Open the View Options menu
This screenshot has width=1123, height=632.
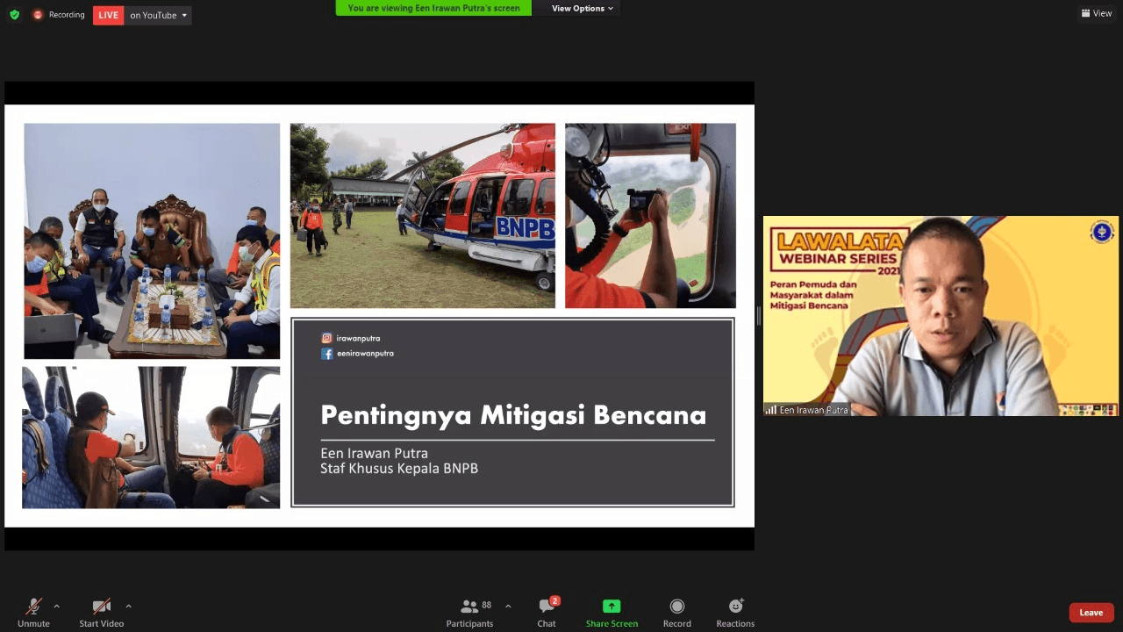tap(578, 8)
